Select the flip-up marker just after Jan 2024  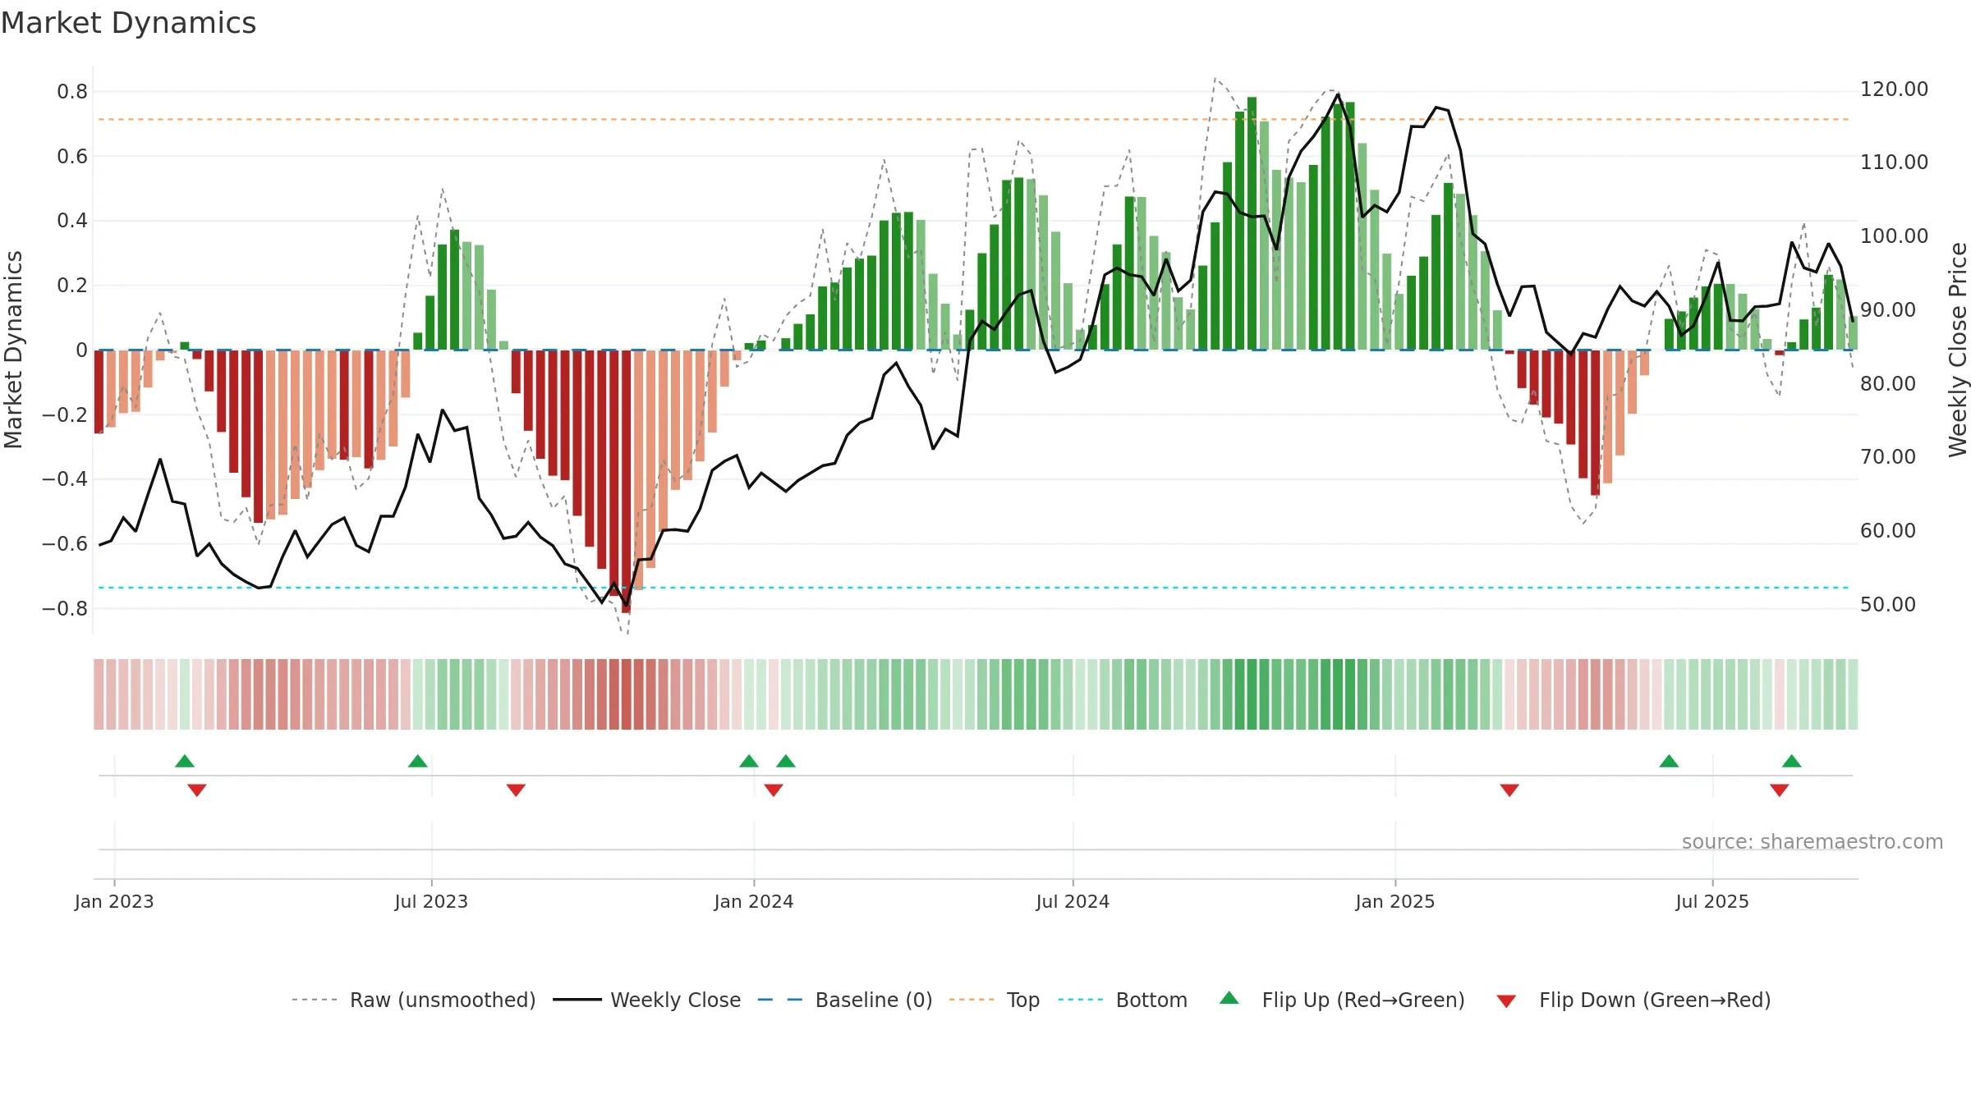786,761
